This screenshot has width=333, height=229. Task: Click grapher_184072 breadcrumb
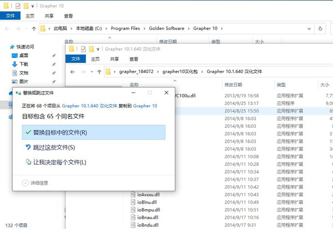point(136,71)
